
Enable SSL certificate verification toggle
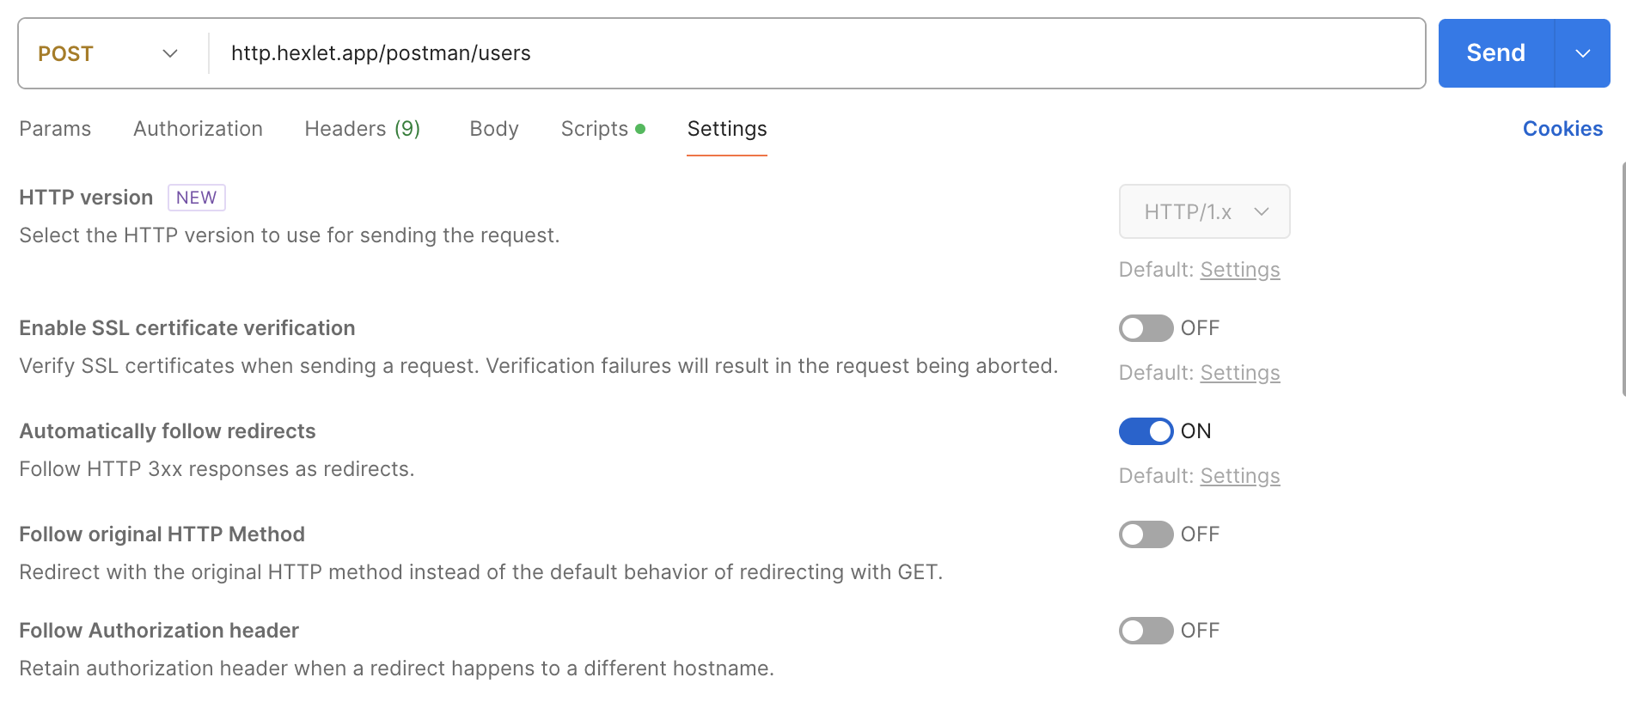pyautogui.click(x=1146, y=328)
